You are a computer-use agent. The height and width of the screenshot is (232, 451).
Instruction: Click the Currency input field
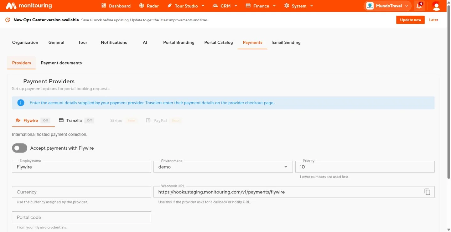pyautogui.click(x=81, y=192)
